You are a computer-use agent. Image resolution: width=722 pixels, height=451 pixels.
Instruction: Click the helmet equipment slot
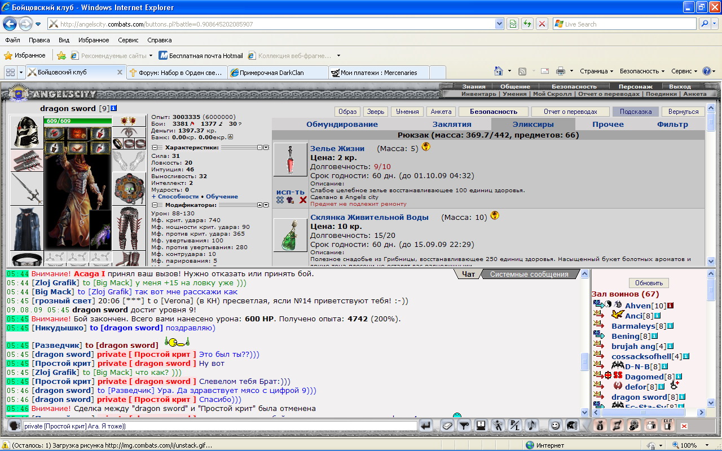27,132
